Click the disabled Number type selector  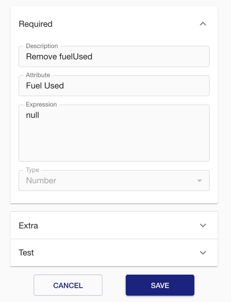114,180
